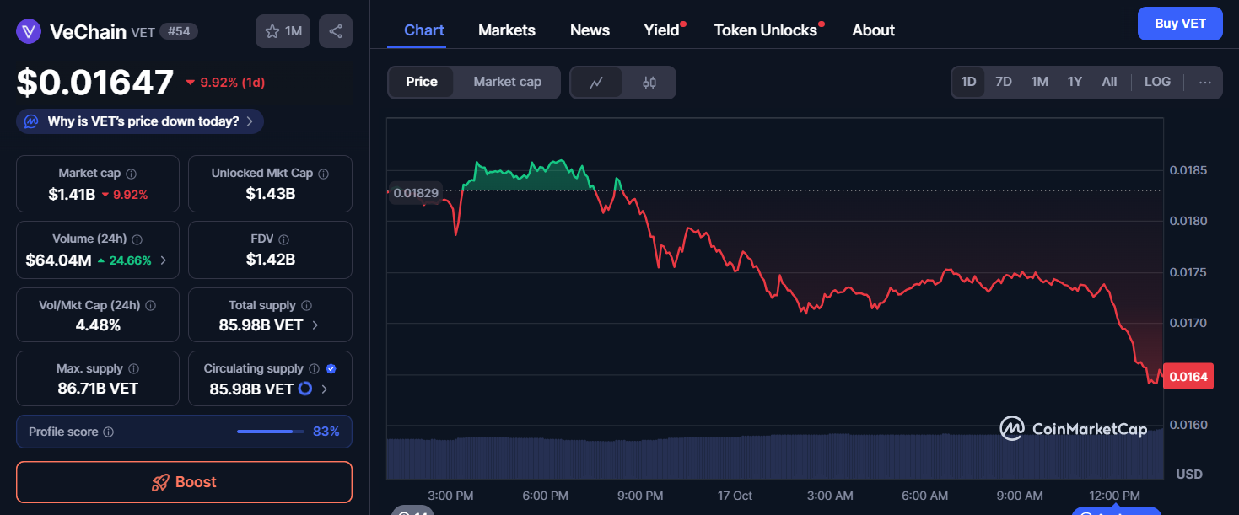Open the chart more-options ellipsis icon
Viewport: 1239px width, 515px height.
[x=1205, y=82]
